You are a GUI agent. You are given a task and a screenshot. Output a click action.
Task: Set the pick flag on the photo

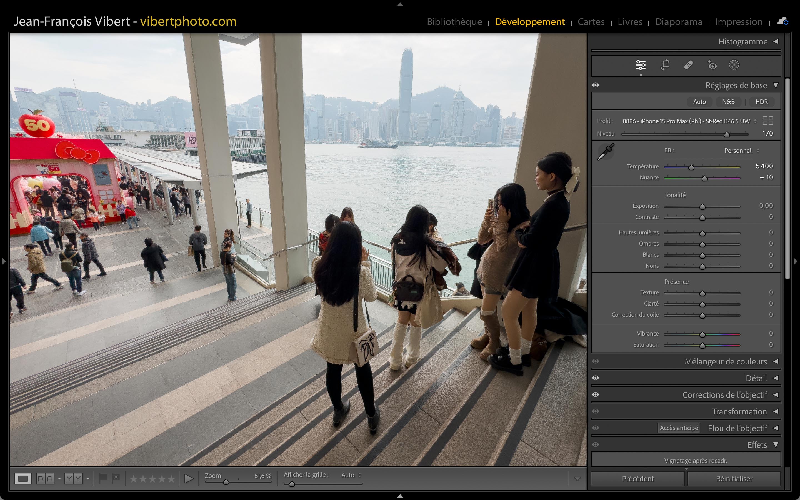103,478
